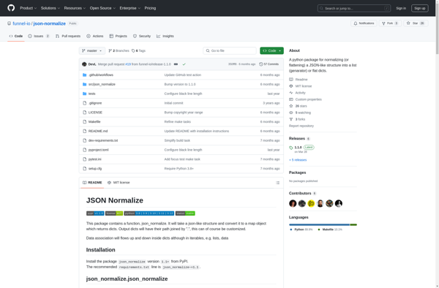Show + 5 releases
Viewport: 439px width, 288px height.
point(298,160)
